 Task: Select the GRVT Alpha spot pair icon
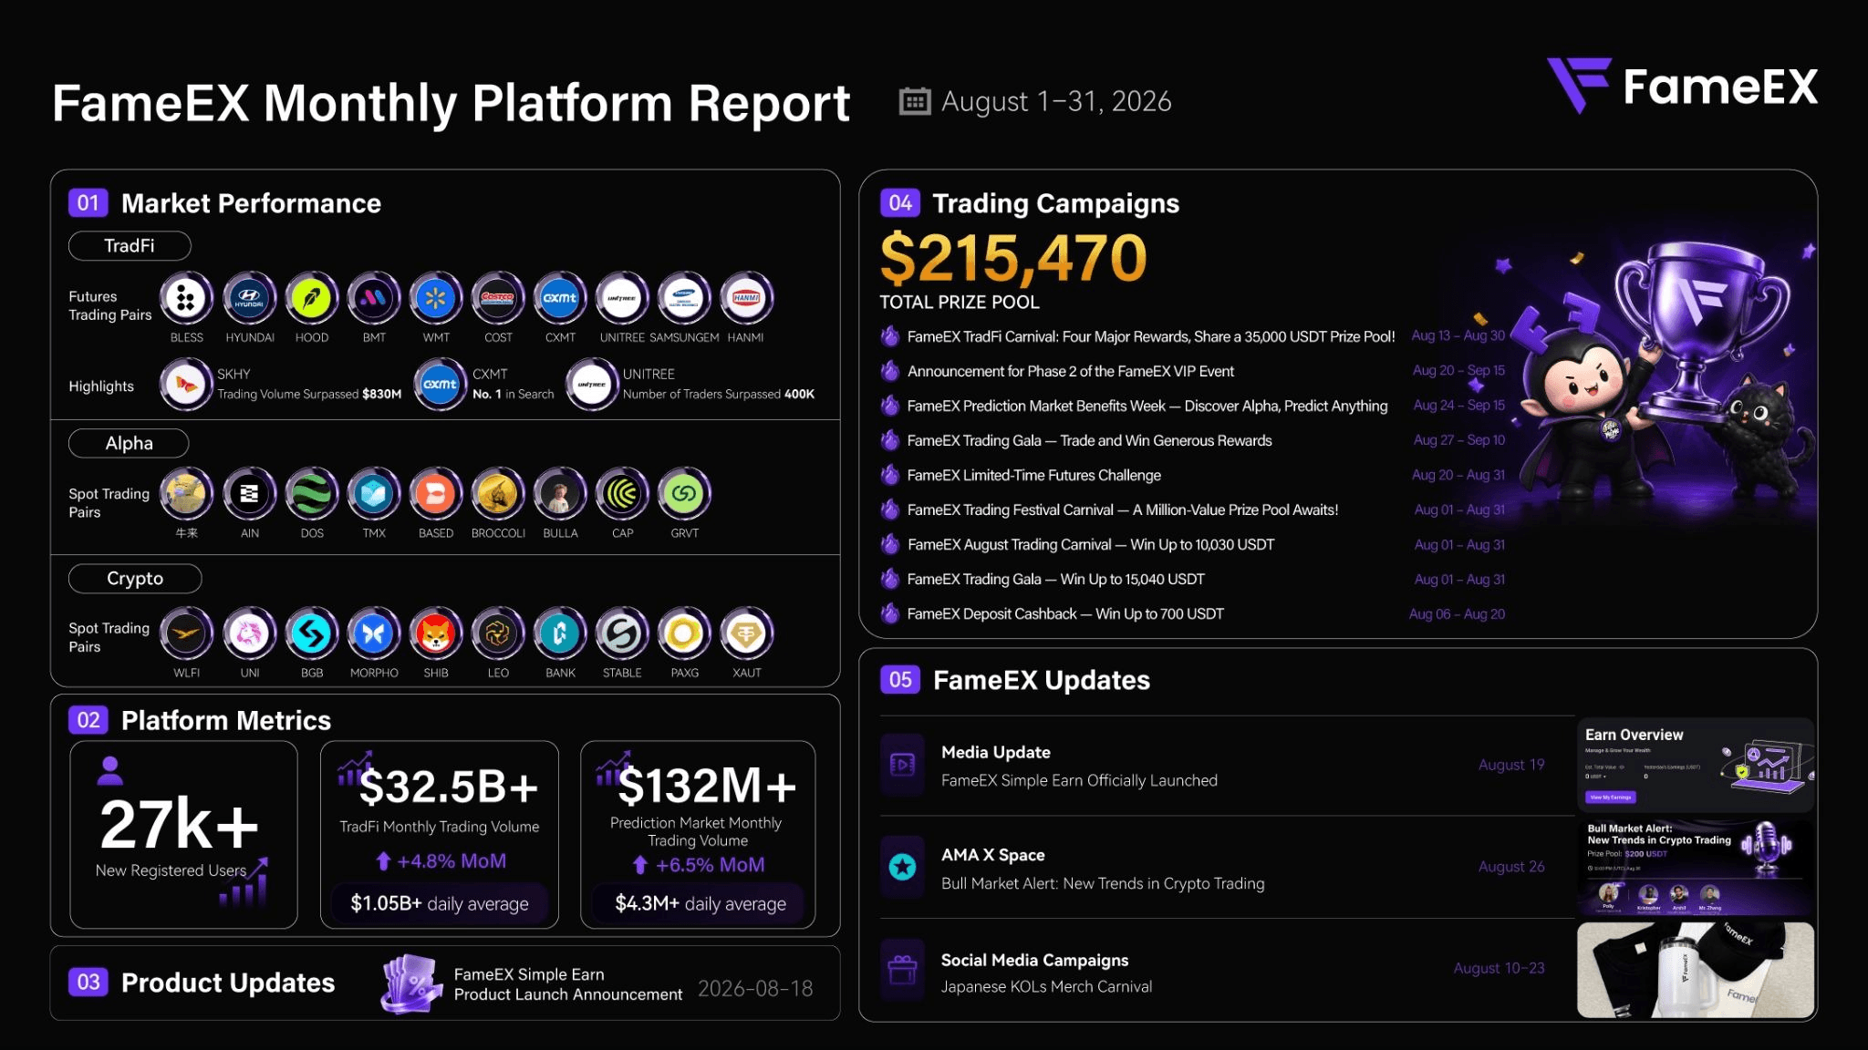(684, 494)
